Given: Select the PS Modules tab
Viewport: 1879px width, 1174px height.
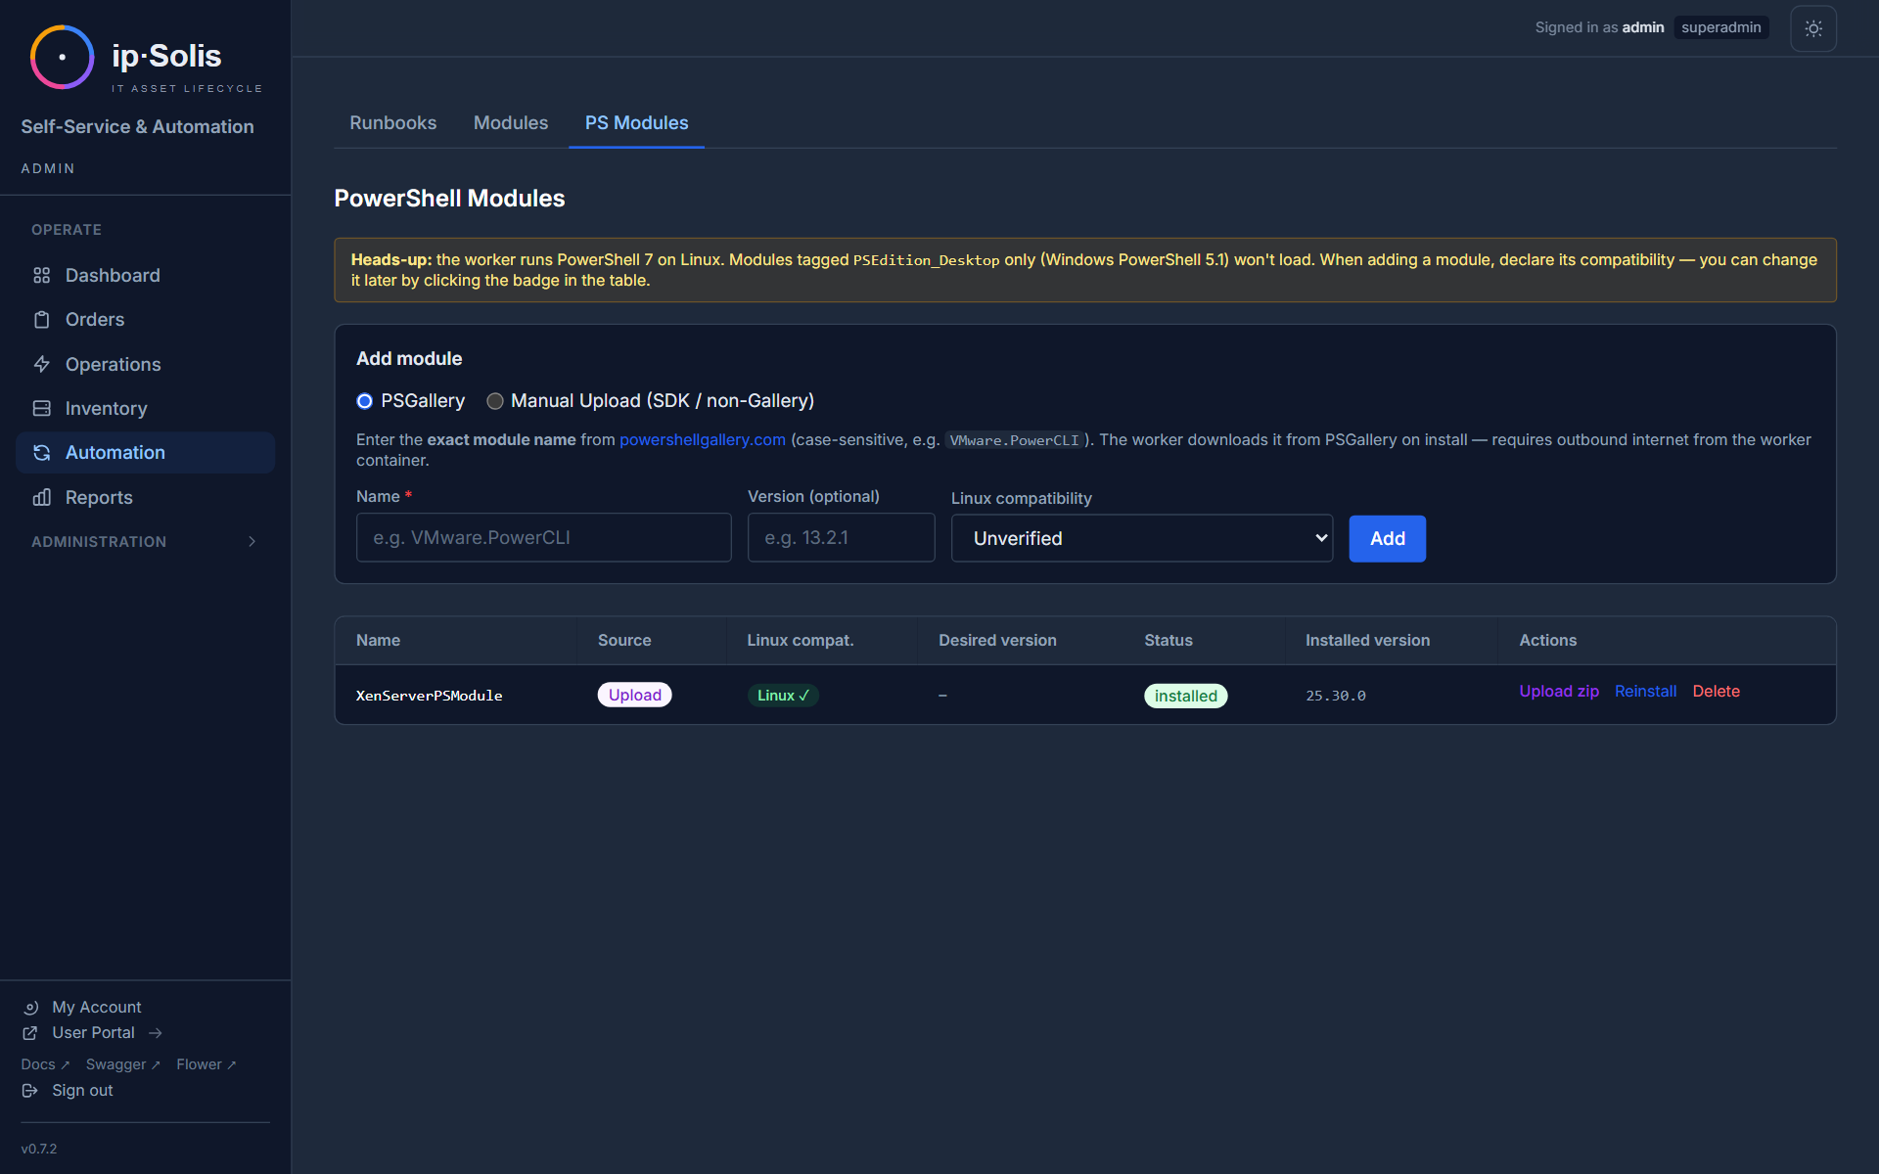Looking at the screenshot, I should [636, 123].
